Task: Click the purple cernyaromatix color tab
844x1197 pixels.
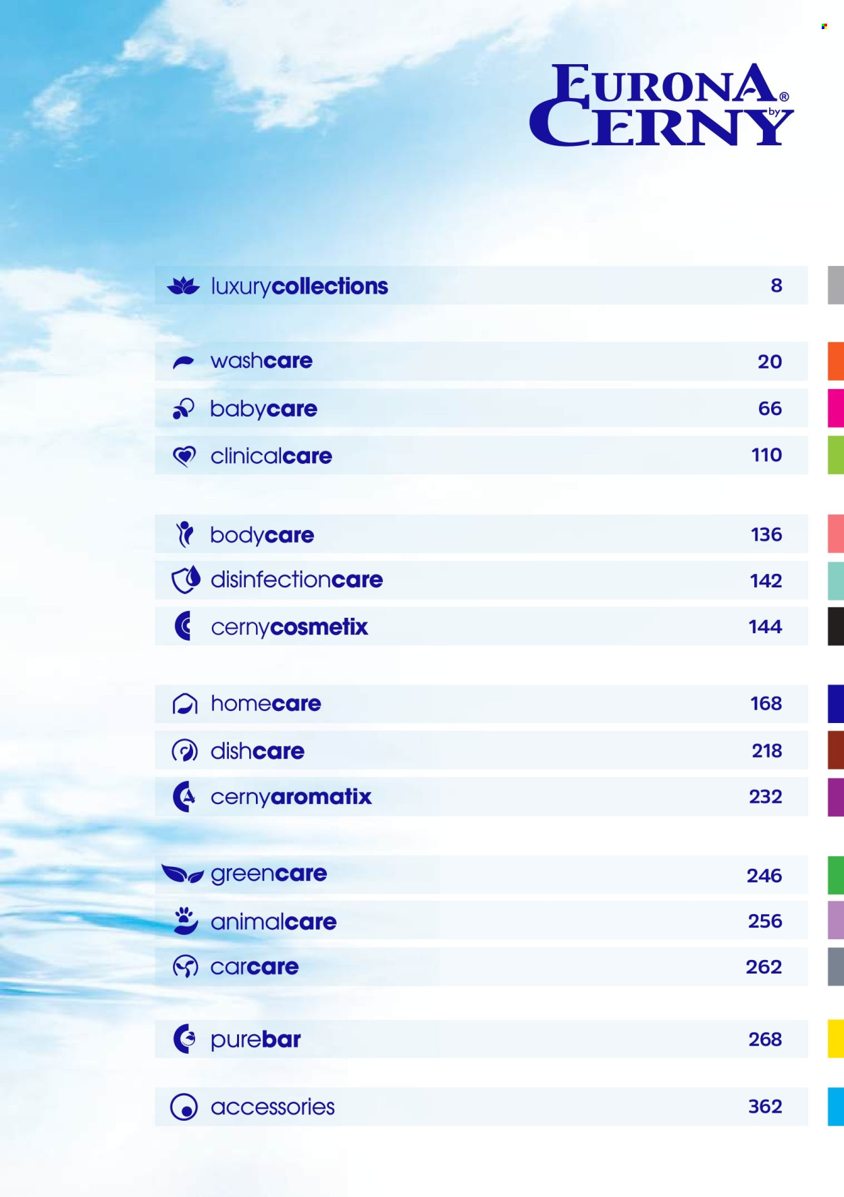Action: 836,797
